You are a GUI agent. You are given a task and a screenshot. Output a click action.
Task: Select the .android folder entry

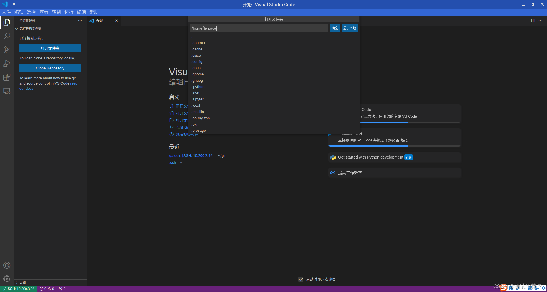pyautogui.click(x=274, y=43)
